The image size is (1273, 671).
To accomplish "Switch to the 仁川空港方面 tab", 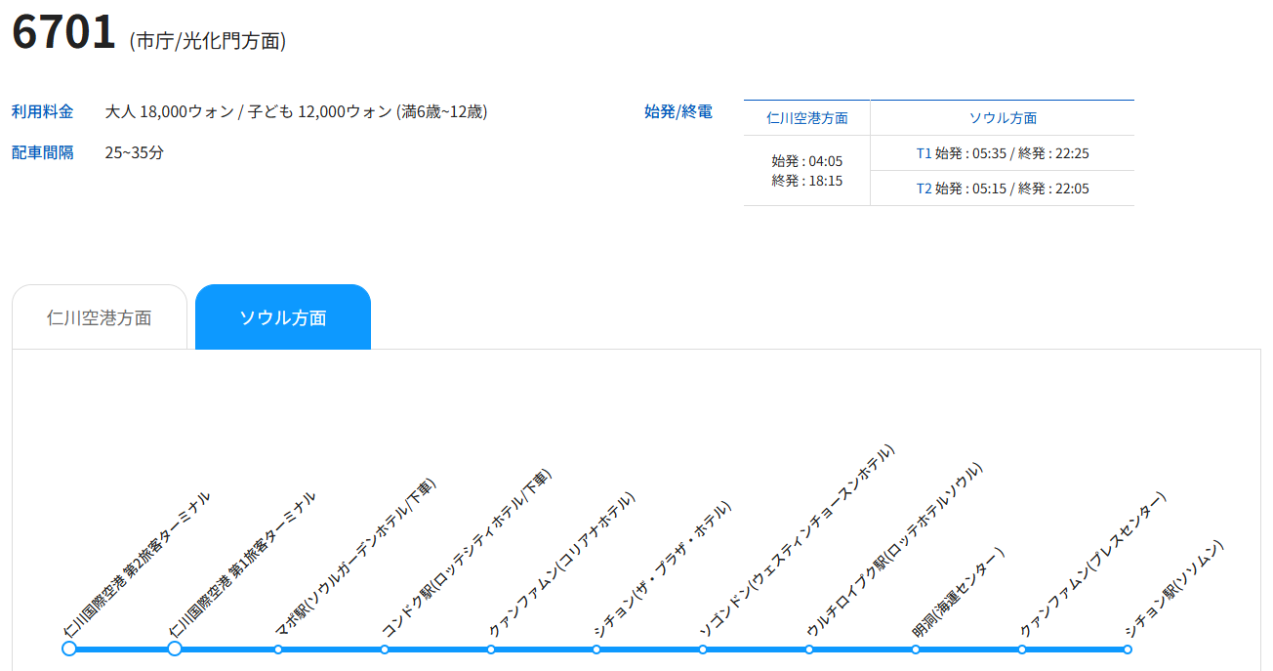I will pyautogui.click(x=100, y=317).
